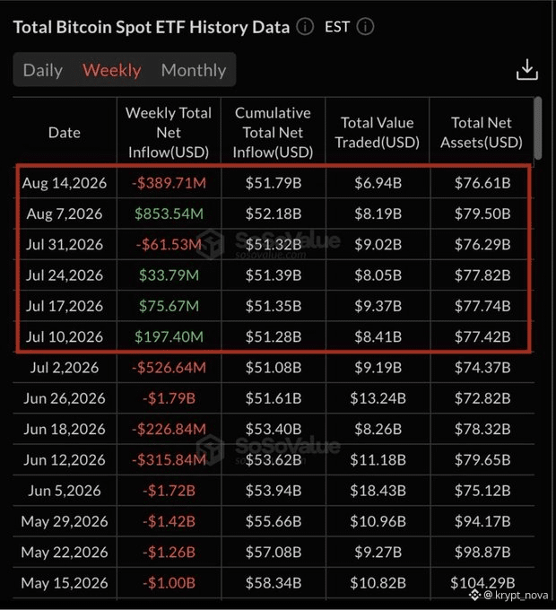
Task: Click info icon next to EST
Action: coord(365,27)
